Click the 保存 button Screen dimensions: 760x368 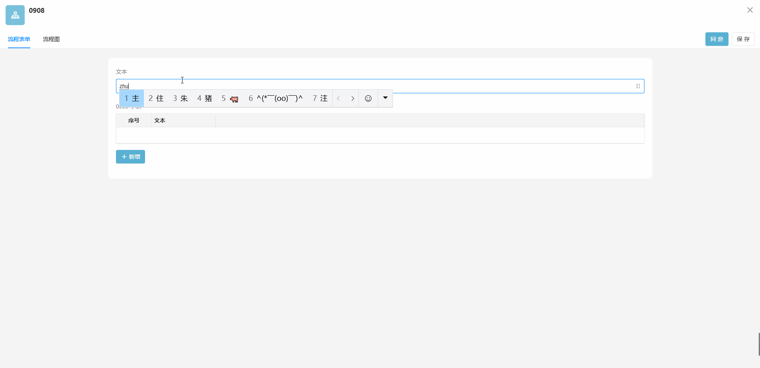[743, 39]
